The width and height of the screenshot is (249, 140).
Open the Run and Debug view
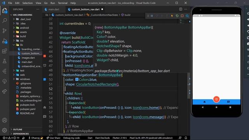click(x=4, y=41)
